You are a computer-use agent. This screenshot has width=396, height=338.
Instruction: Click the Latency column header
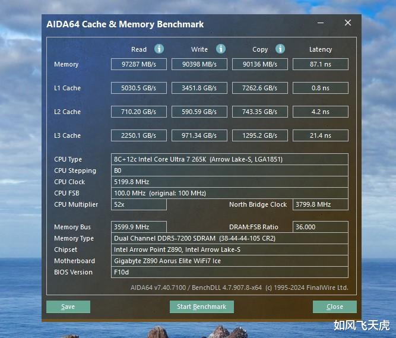(321, 49)
